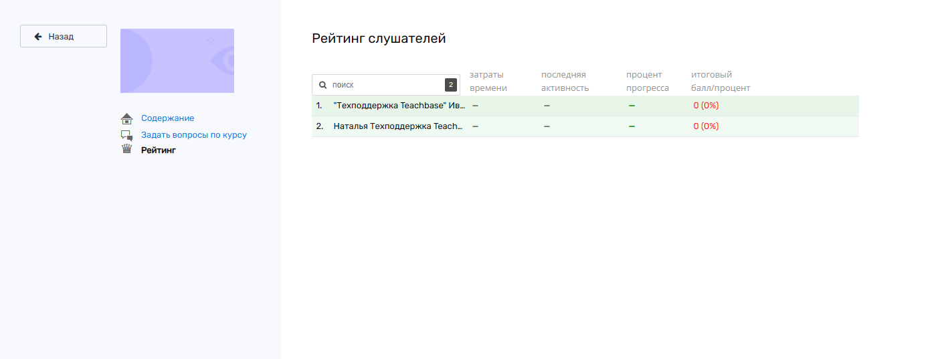Click the count badge showing 2

(451, 85)
